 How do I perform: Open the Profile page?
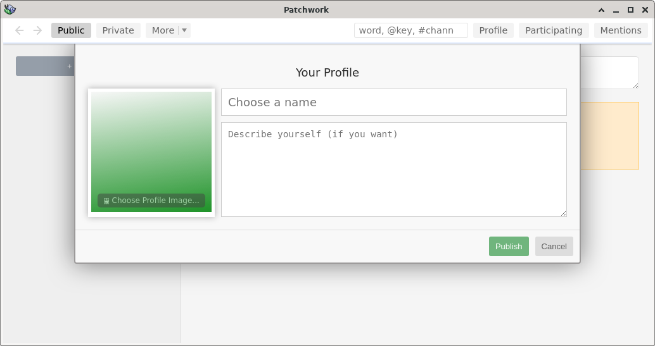(x=493, y=30)
